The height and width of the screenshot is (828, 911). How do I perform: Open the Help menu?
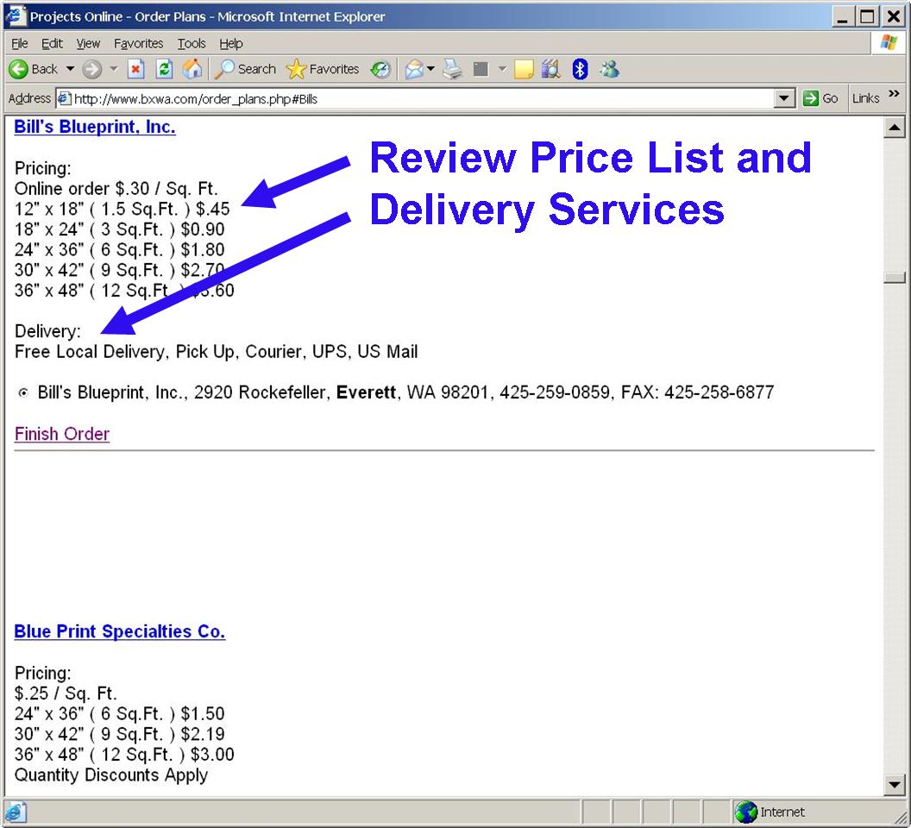point(230,44)
